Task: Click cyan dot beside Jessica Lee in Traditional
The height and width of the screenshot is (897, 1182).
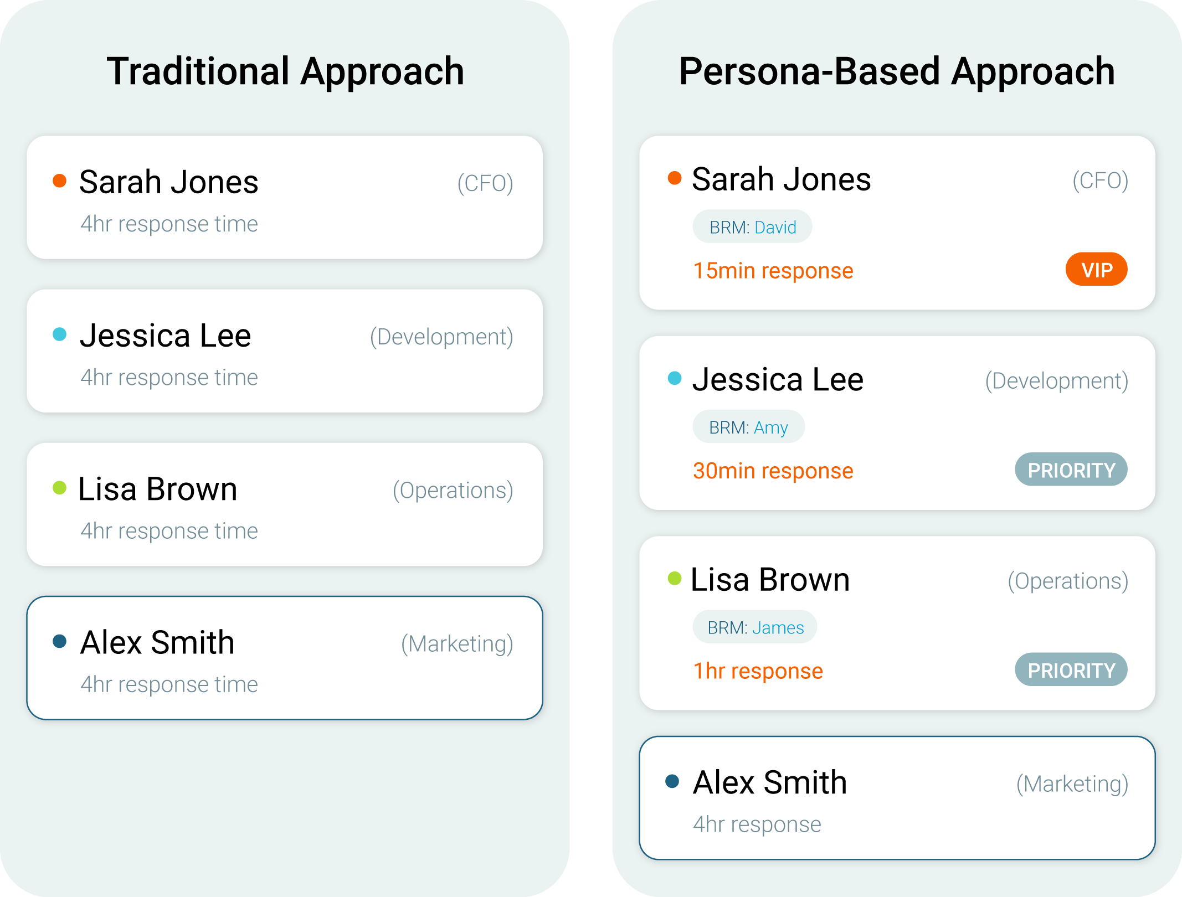Action: [59, 334]
